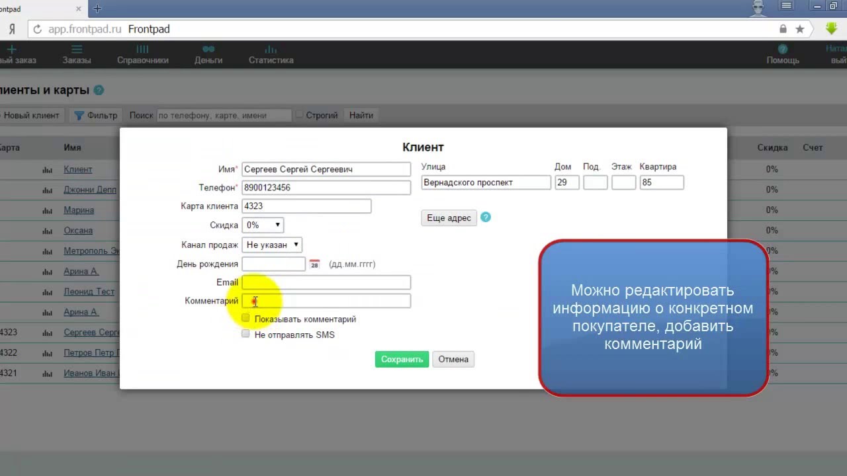Screen dimensions: 847x476
Task: Click the Найти search button
Action: coord(361,115)
